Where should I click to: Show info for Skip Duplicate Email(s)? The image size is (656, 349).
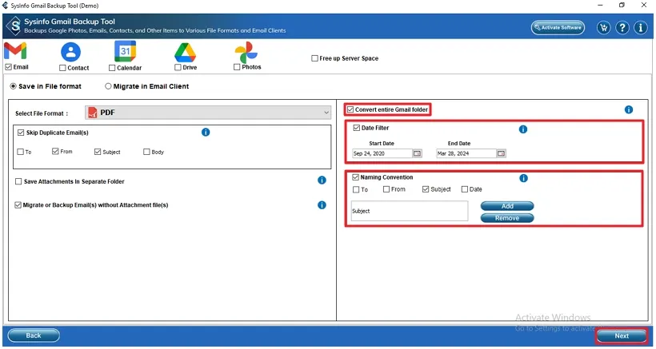[x=206, y=132]
